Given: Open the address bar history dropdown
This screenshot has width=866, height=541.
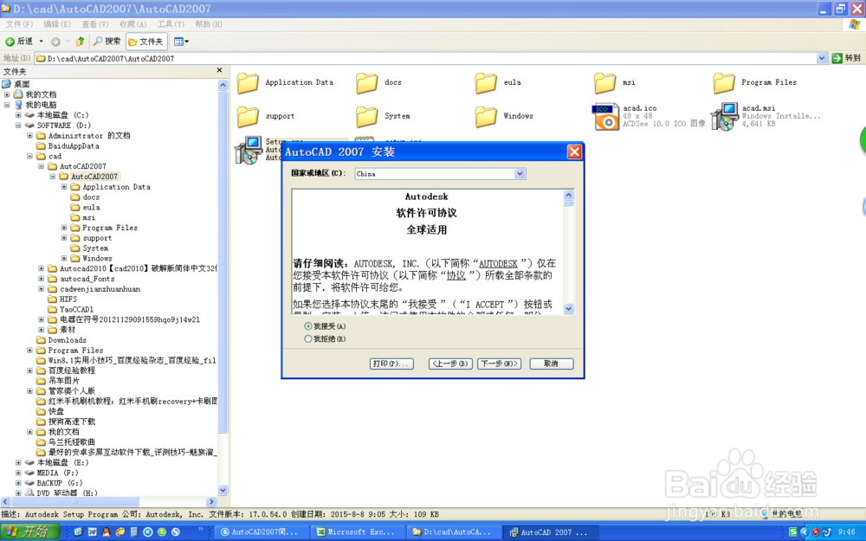Looking at the screenshot, I should pos(822,58).
